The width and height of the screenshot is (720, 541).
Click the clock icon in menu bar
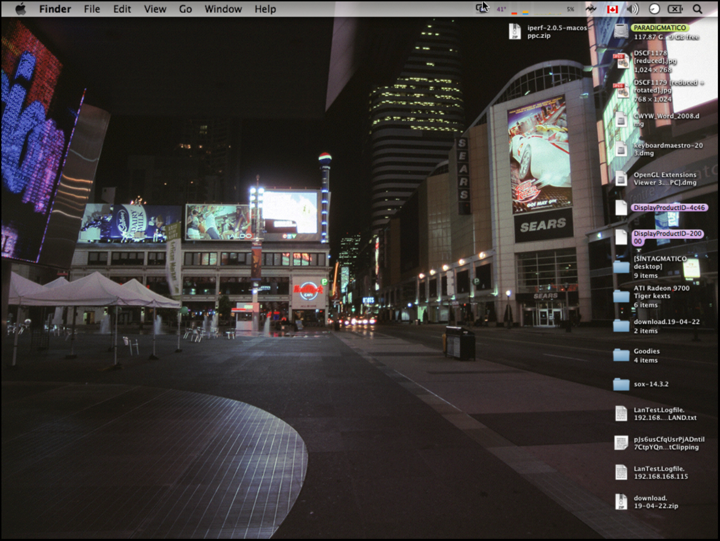[x=654, y=9]
